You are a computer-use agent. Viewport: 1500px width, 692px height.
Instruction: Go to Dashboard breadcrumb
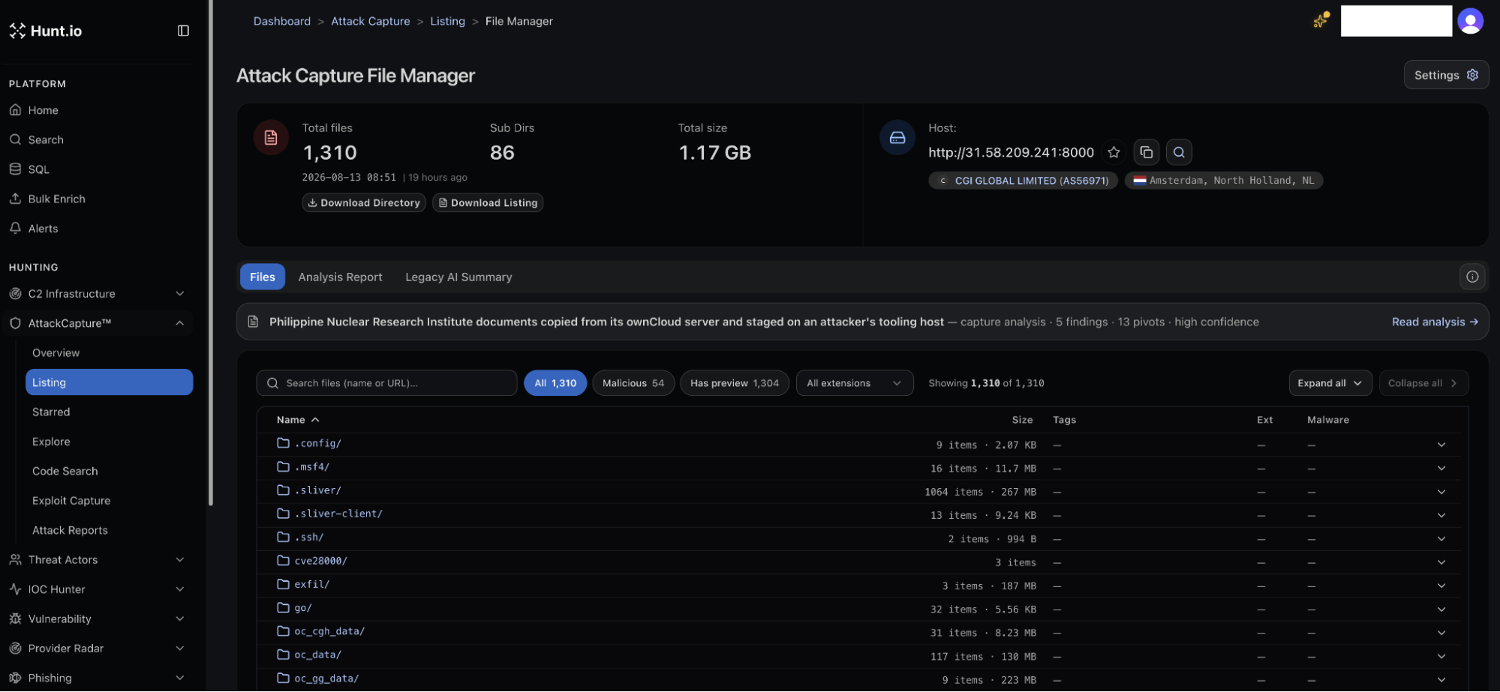(x=282, y=21)
